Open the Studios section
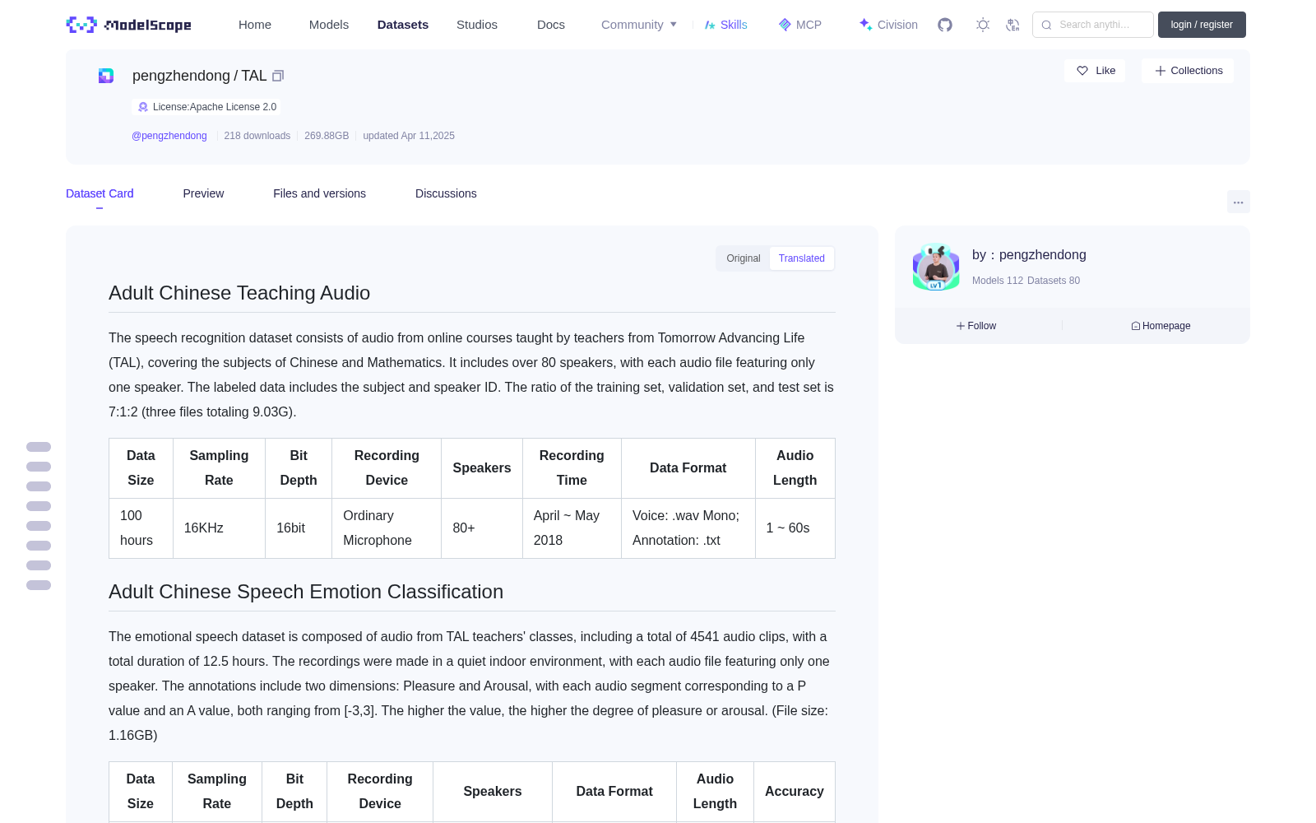Viewport: 1316px width, 823px height. point(477,25)
